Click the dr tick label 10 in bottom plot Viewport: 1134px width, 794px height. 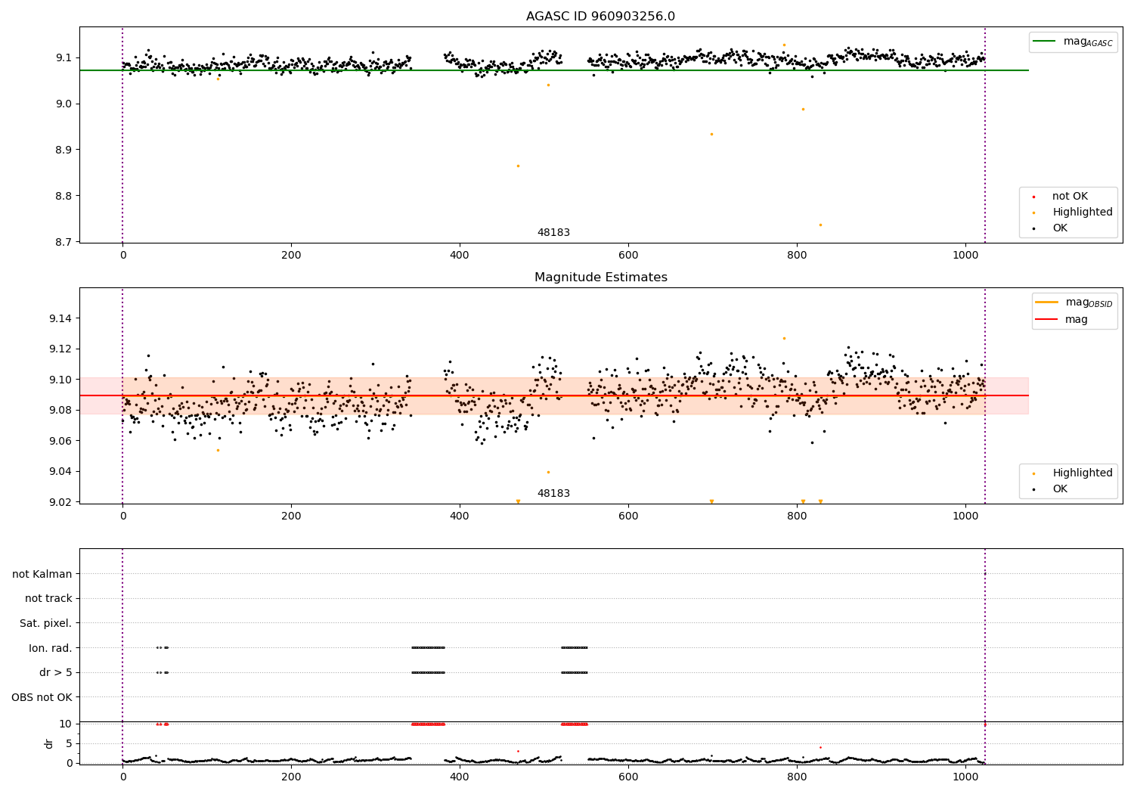pos(66,724)
